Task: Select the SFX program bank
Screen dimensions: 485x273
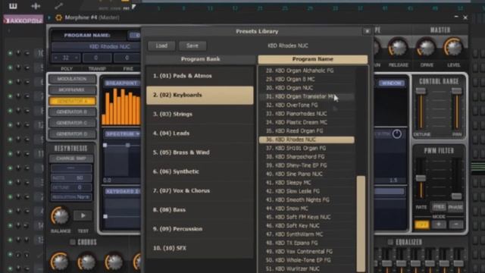Action: point(200,248)
